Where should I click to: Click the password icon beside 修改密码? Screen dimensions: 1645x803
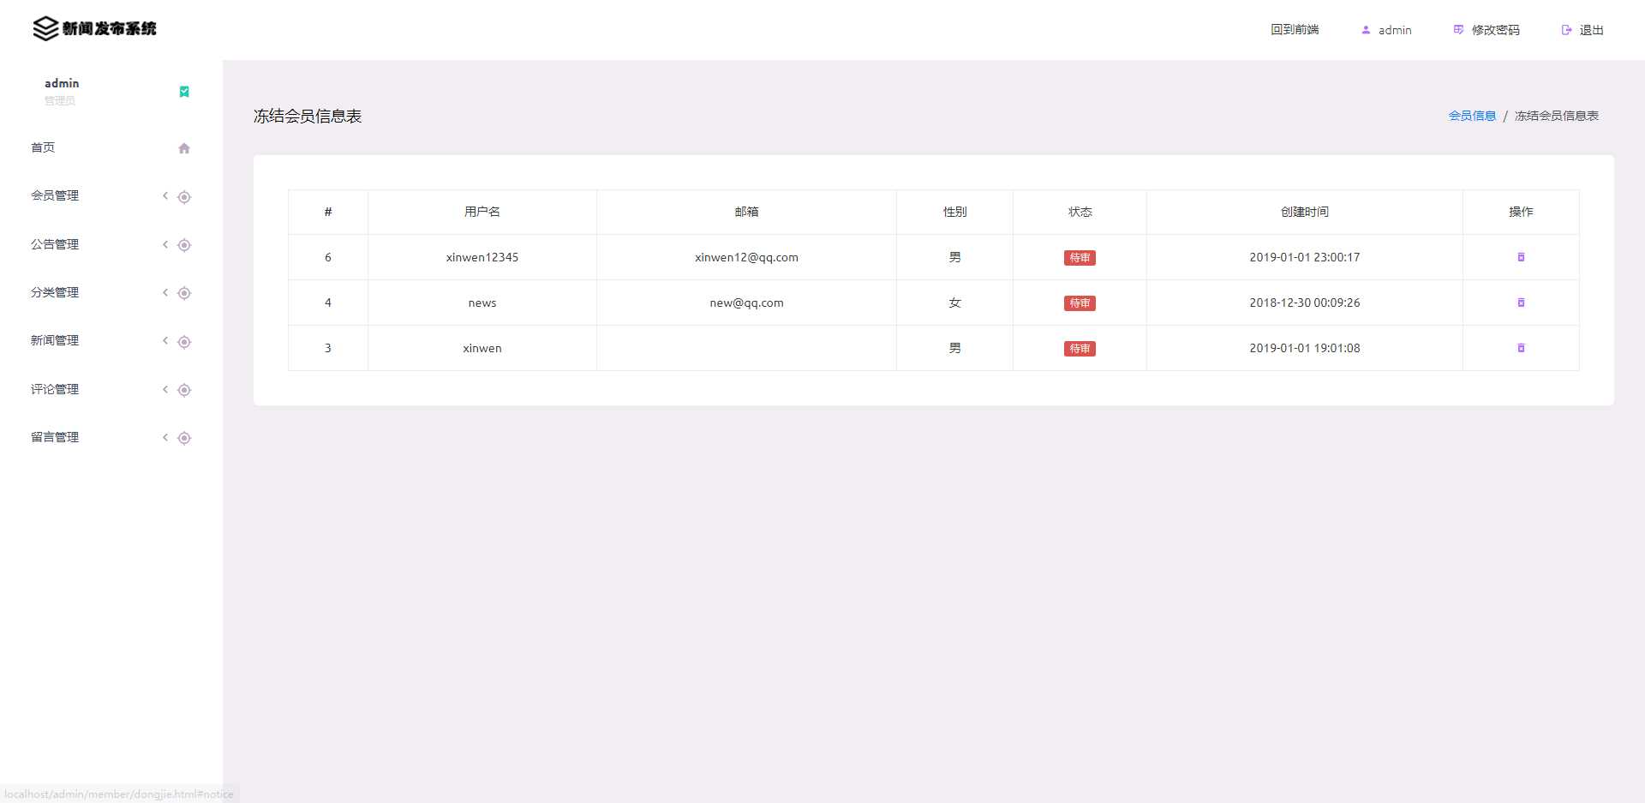pyautogui.click(x=1457, y=29)
